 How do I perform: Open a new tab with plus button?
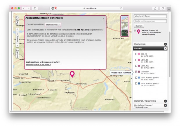[x=169, y=10]
